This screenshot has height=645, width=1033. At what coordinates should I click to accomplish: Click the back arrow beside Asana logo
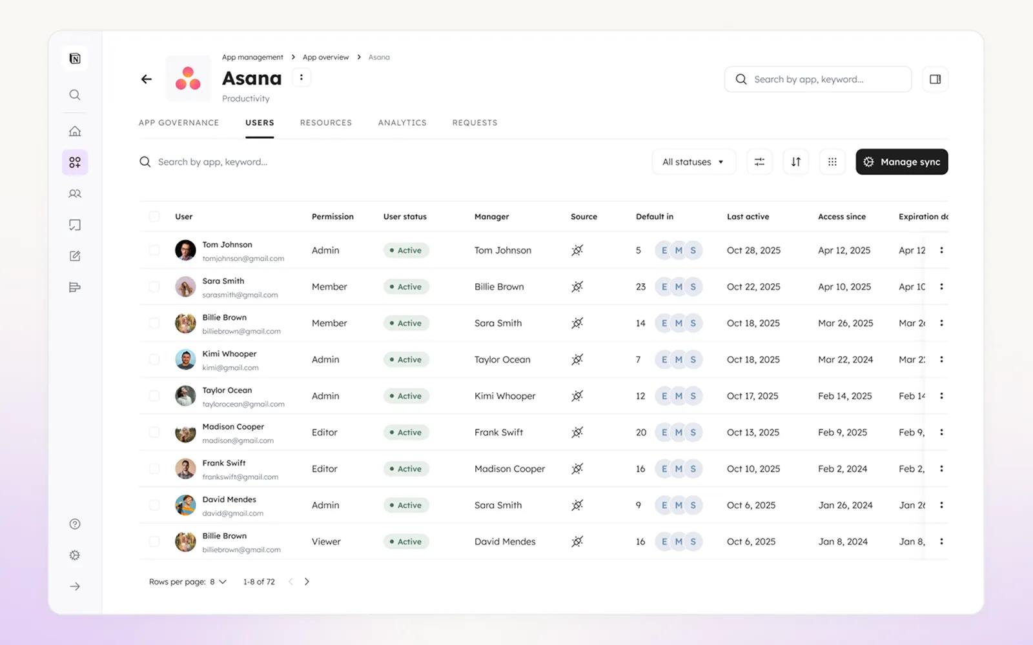(x=147, y=79)
